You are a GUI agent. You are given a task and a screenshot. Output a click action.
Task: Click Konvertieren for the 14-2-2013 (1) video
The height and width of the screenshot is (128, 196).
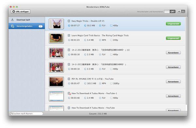point(173,53)
